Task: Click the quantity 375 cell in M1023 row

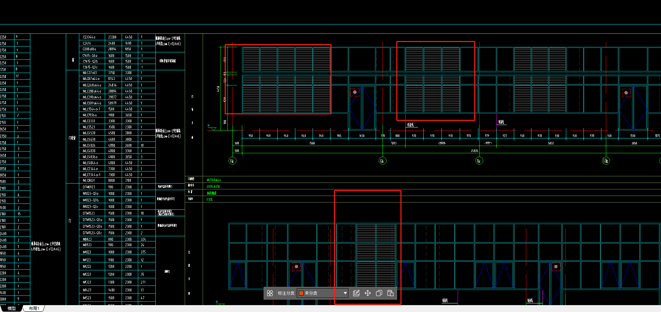Action: click(x=143, y=252)
